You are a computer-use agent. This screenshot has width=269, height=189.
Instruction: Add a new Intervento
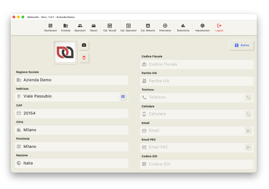[165, 28]
